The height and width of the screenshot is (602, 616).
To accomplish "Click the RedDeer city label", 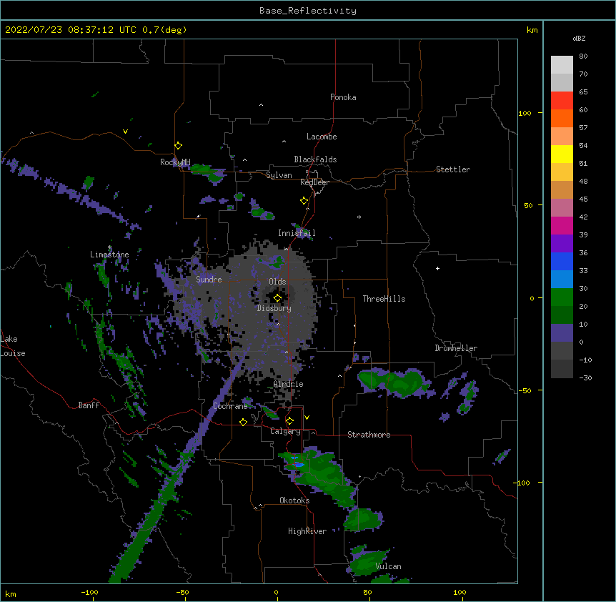I will click(x=314, y=182).
